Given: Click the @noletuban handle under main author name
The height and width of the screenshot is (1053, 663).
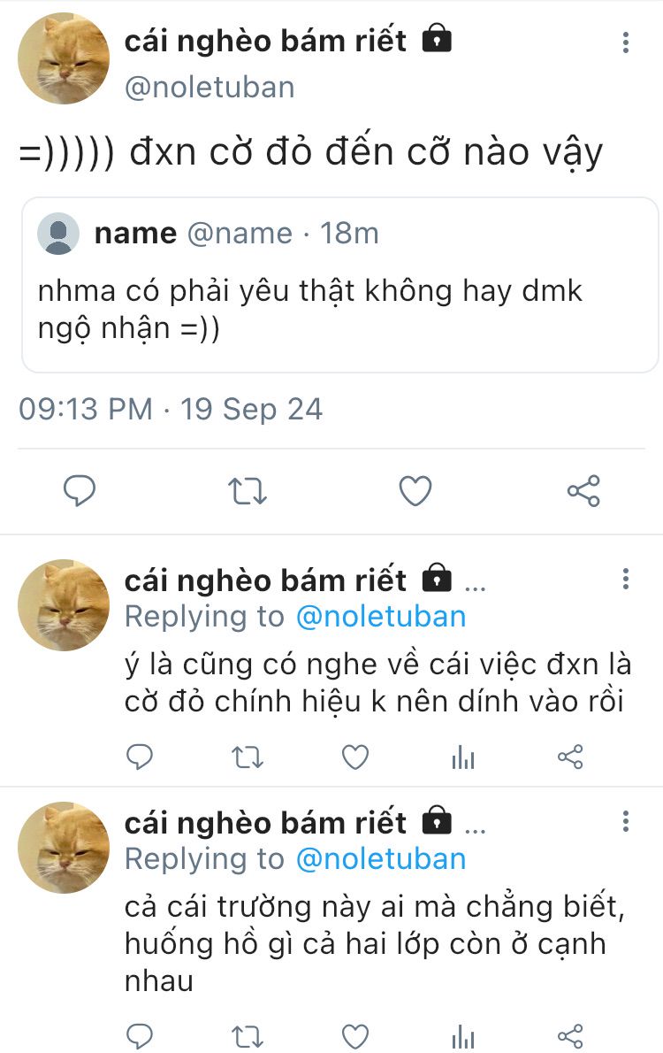Looking at the screenshot, I should coord(210,88).
